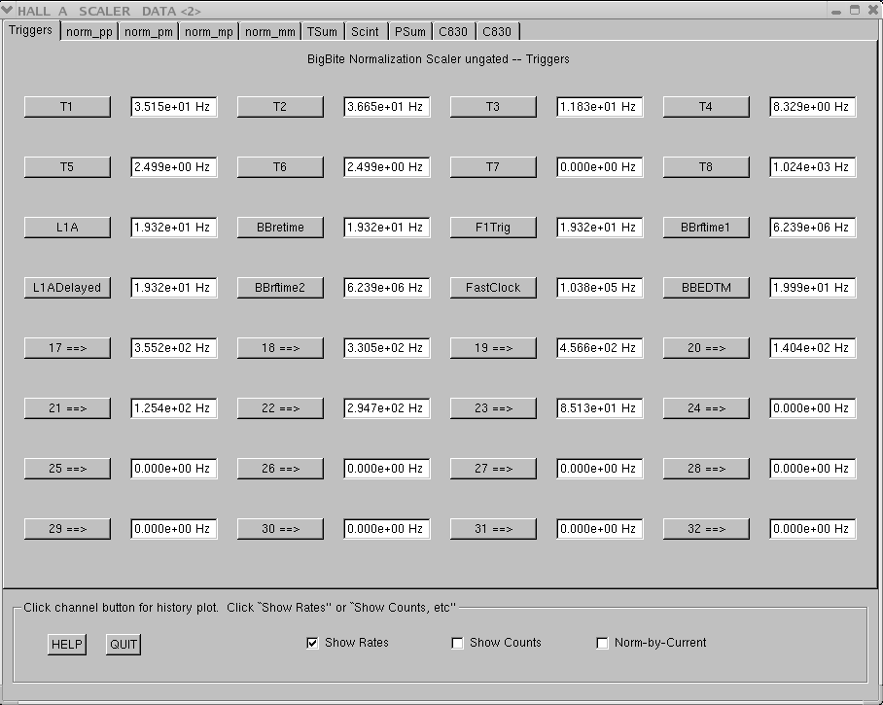Toggle the Norm-by-Current checkbox
The height and width of the screenshot is (705, 883).
602,643
